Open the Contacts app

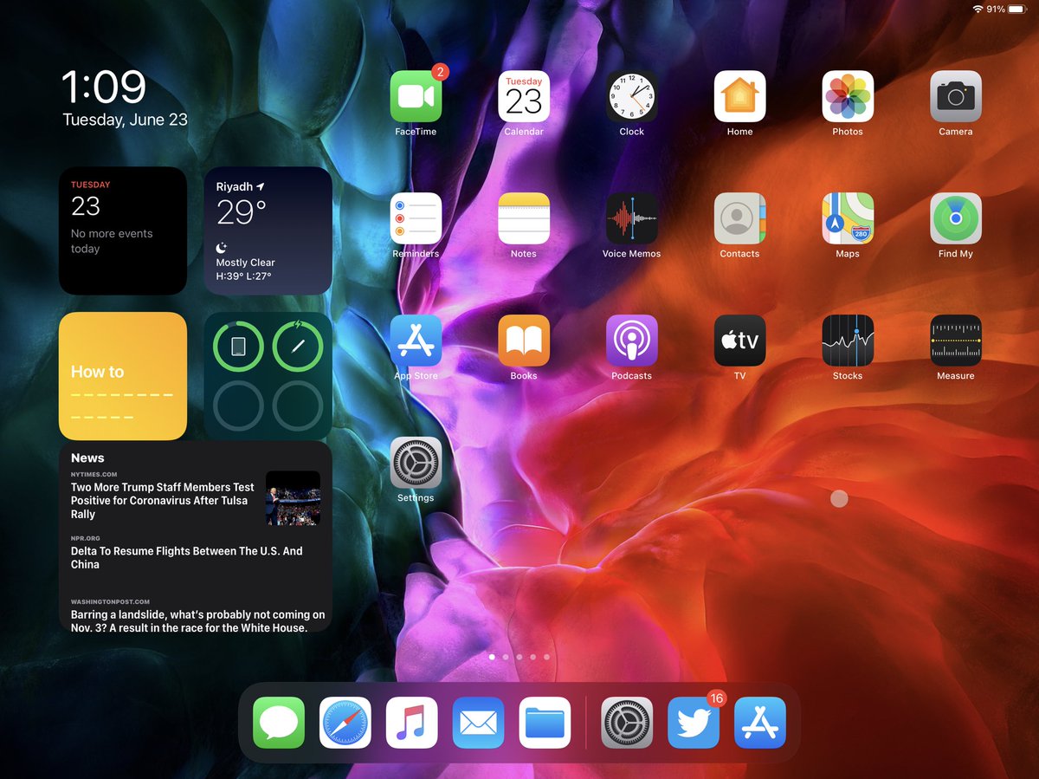click(739, 218)
